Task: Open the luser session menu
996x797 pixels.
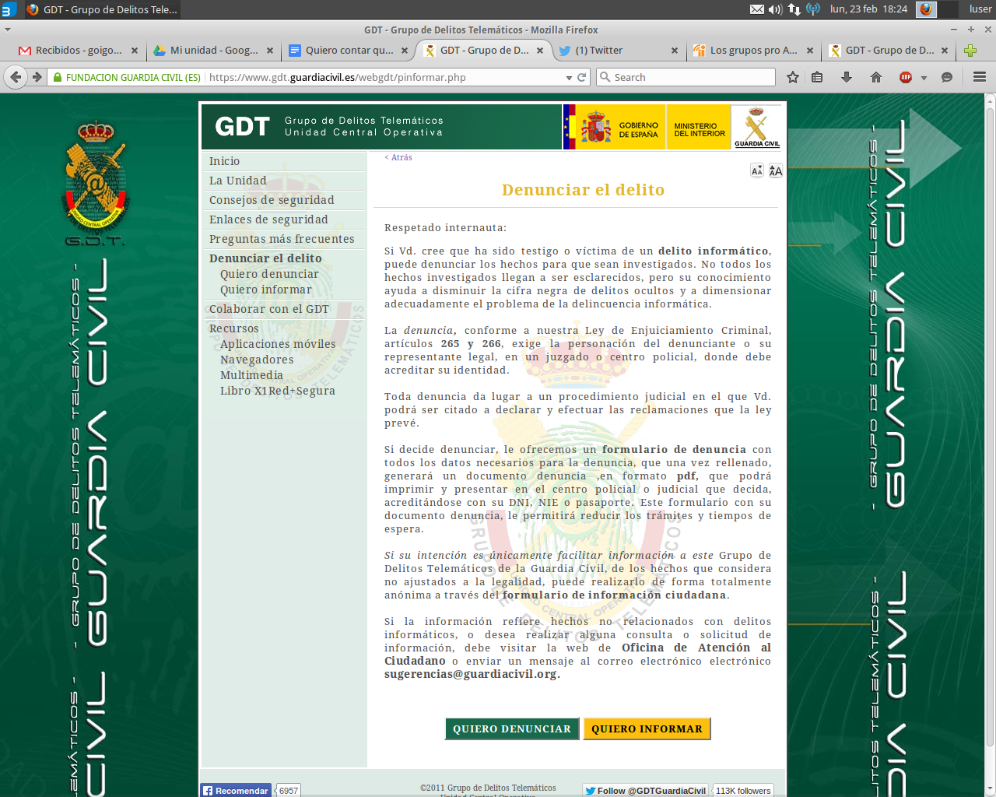Action: [980, 9]
